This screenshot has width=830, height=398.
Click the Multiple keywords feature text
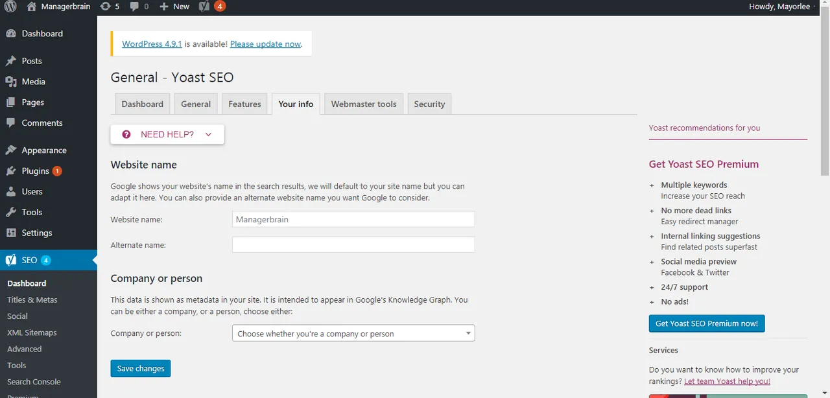click(x=694, y=185)
